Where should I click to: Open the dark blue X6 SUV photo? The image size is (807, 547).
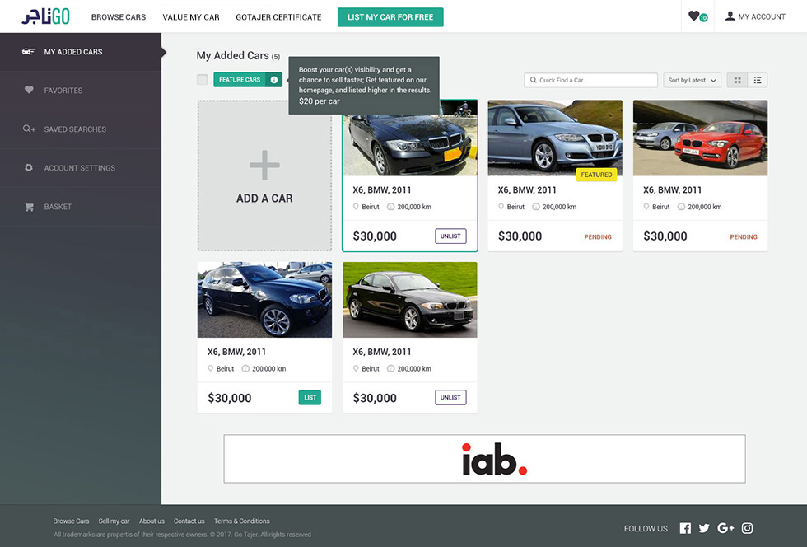coord(264,300)
